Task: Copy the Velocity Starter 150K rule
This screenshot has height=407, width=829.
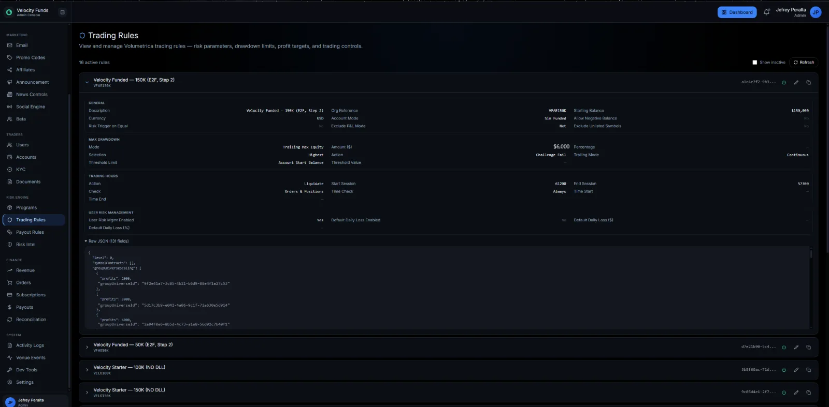Action: pos(808,393)
